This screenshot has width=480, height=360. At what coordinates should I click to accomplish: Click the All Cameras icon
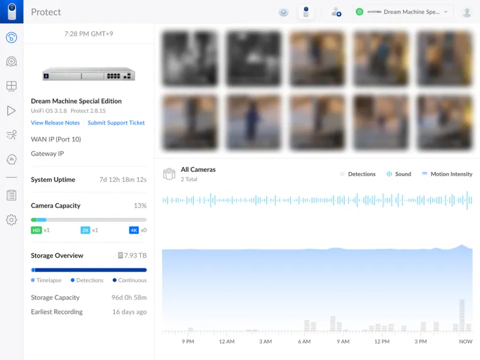click(x=169, y=174)
